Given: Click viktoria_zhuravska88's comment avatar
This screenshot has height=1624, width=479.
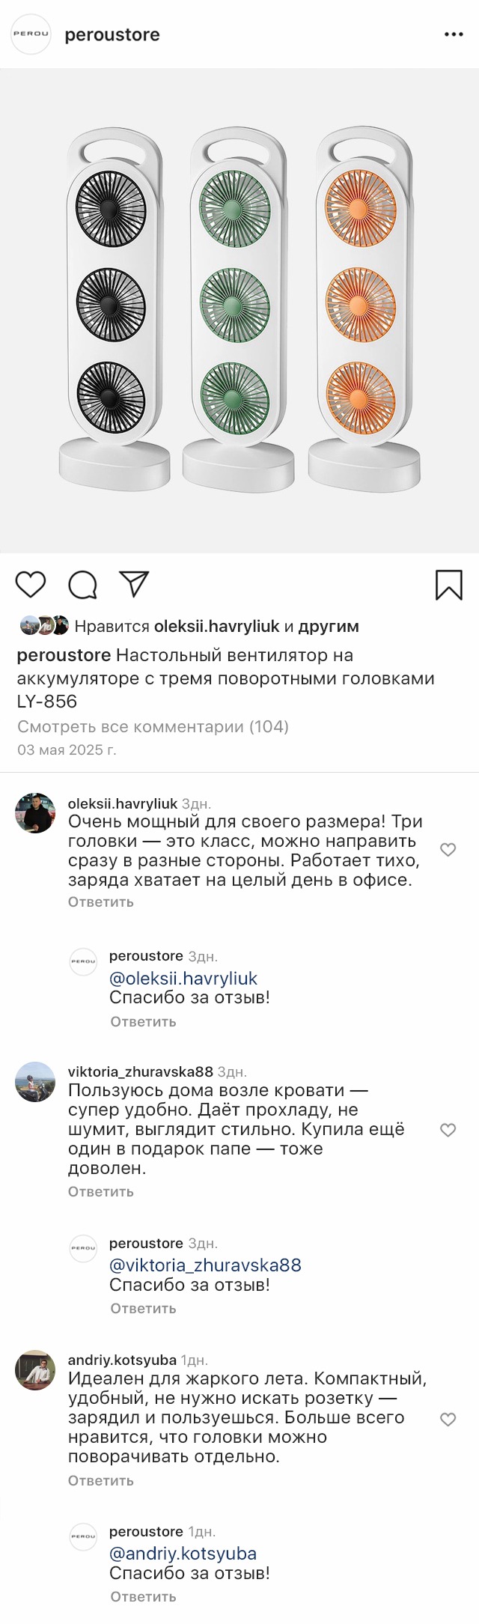Looking at the screenshot, I should point(35,1082).
